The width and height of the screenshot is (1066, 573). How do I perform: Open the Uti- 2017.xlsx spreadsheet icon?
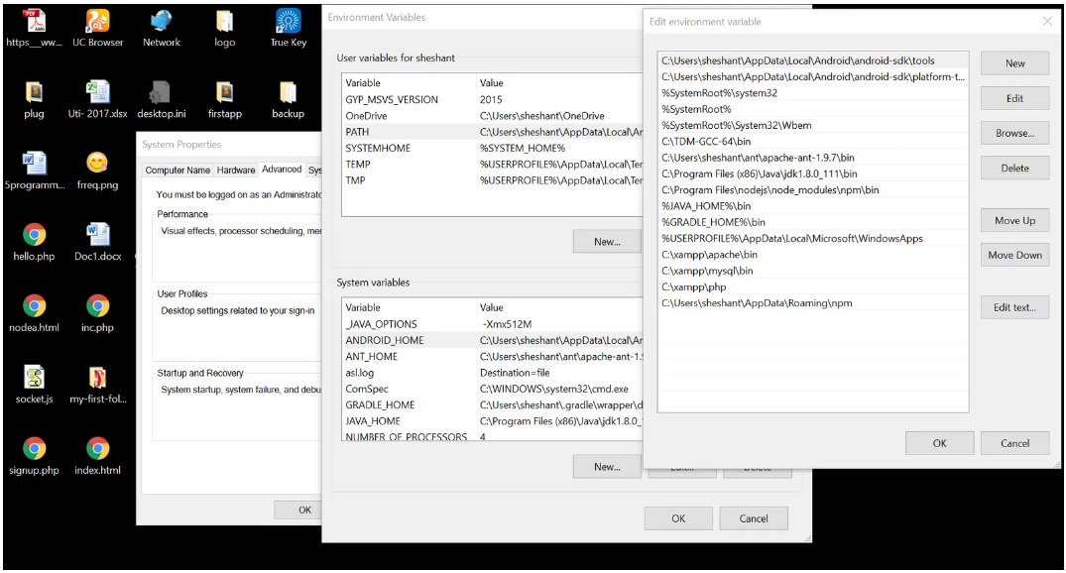point(97,93)
